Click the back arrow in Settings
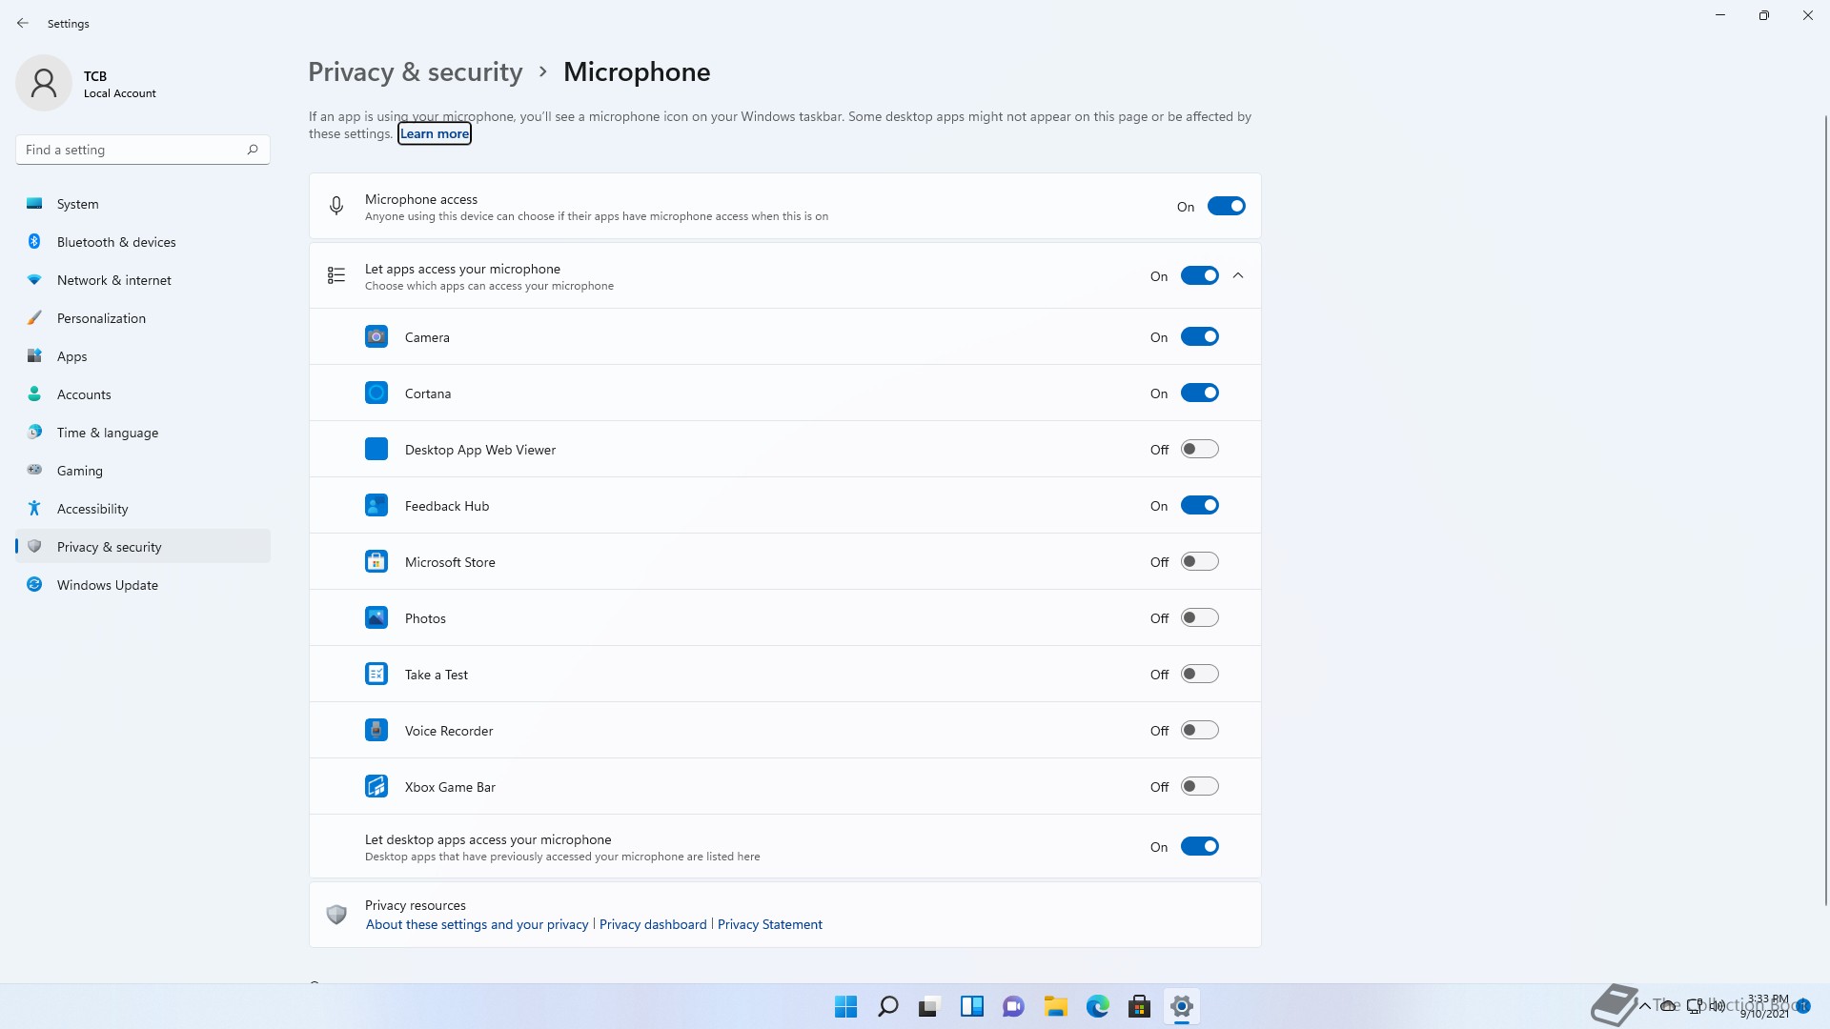 click(23, 23)
